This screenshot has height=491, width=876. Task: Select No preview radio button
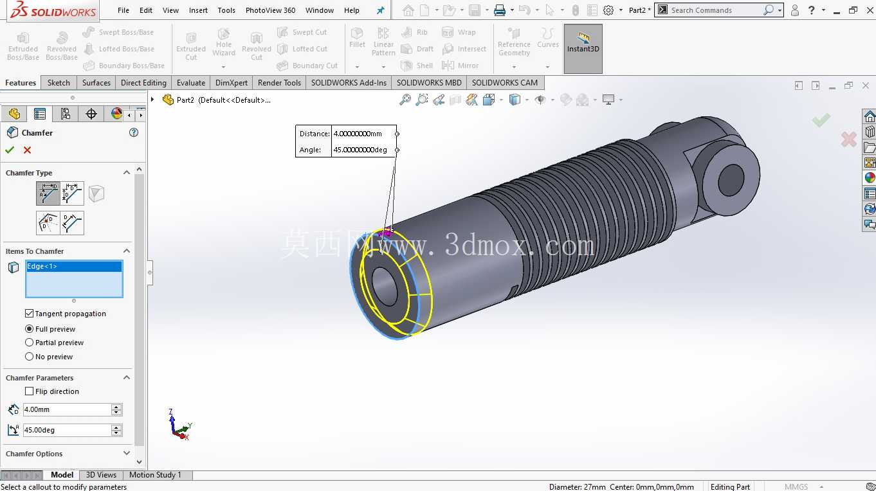29,357
